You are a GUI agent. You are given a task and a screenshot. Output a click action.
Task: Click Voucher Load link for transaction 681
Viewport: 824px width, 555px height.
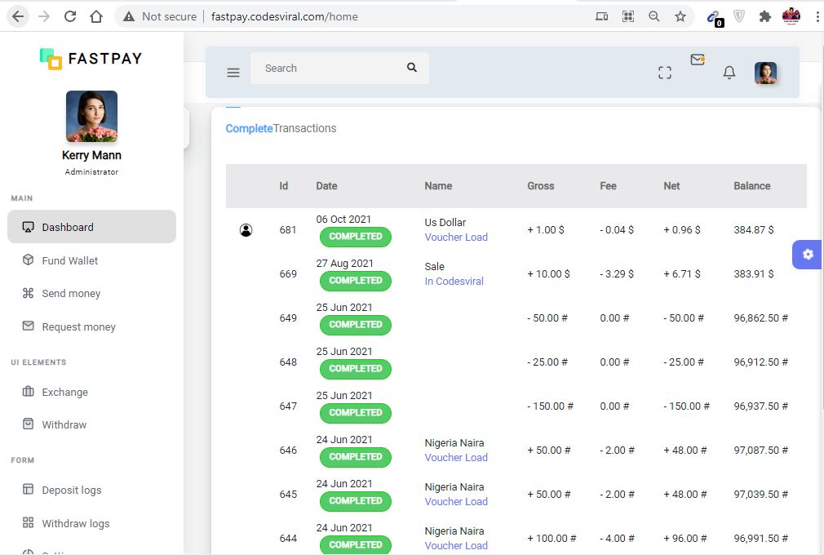(x=456, y=237)
